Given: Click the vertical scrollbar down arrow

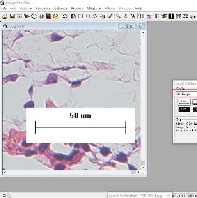Looking at the screenshot, I should pyautogui.click(x=143, y=168).
